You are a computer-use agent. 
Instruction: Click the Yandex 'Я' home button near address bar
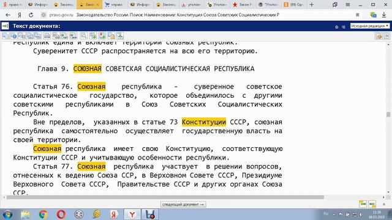[20, 15]
